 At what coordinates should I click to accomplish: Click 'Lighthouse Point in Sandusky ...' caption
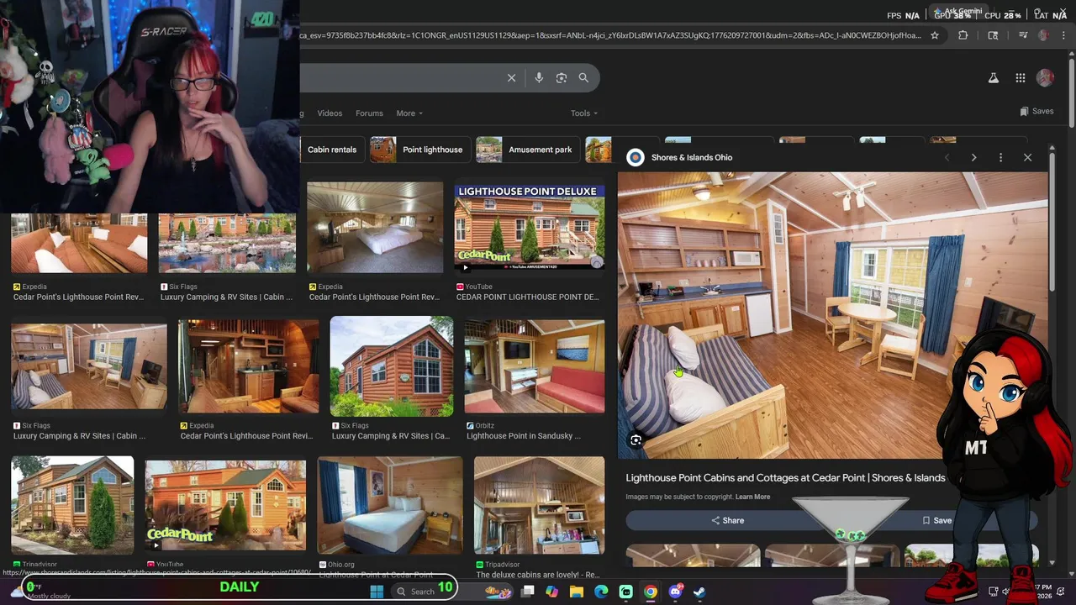pyautogui.click(x=523, y=436)
